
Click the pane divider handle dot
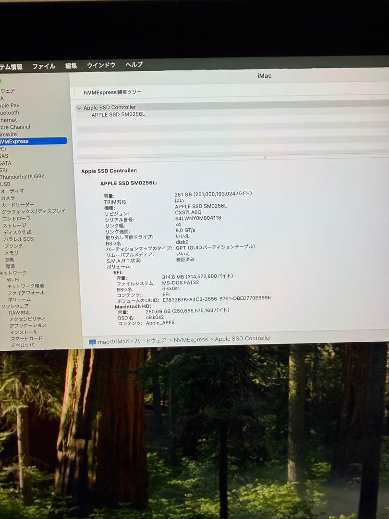click(265, 158)
